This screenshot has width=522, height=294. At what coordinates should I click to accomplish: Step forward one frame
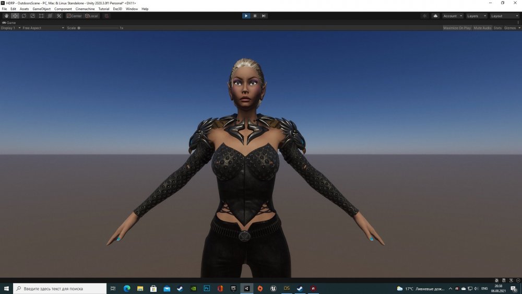click(264, 16)
